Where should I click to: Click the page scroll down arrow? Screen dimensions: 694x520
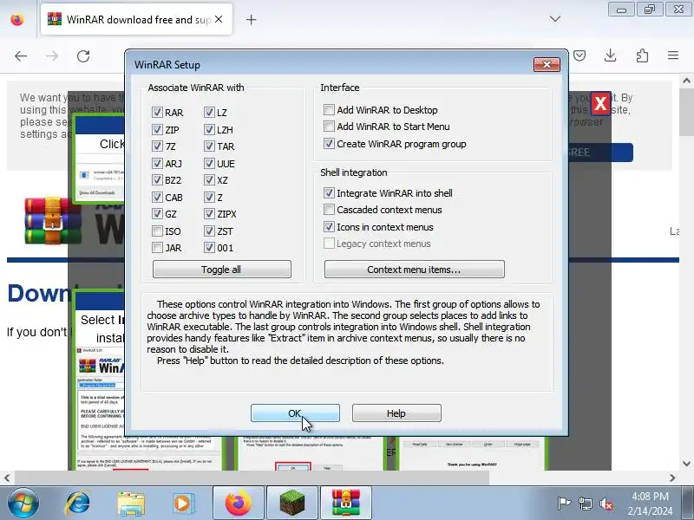pos(686,464)
